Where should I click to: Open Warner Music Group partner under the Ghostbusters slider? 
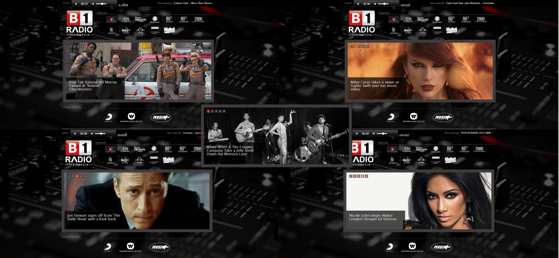tap(131, 118)
